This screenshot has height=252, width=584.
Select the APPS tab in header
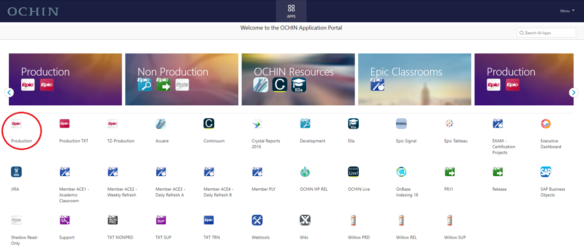[291, 11]
